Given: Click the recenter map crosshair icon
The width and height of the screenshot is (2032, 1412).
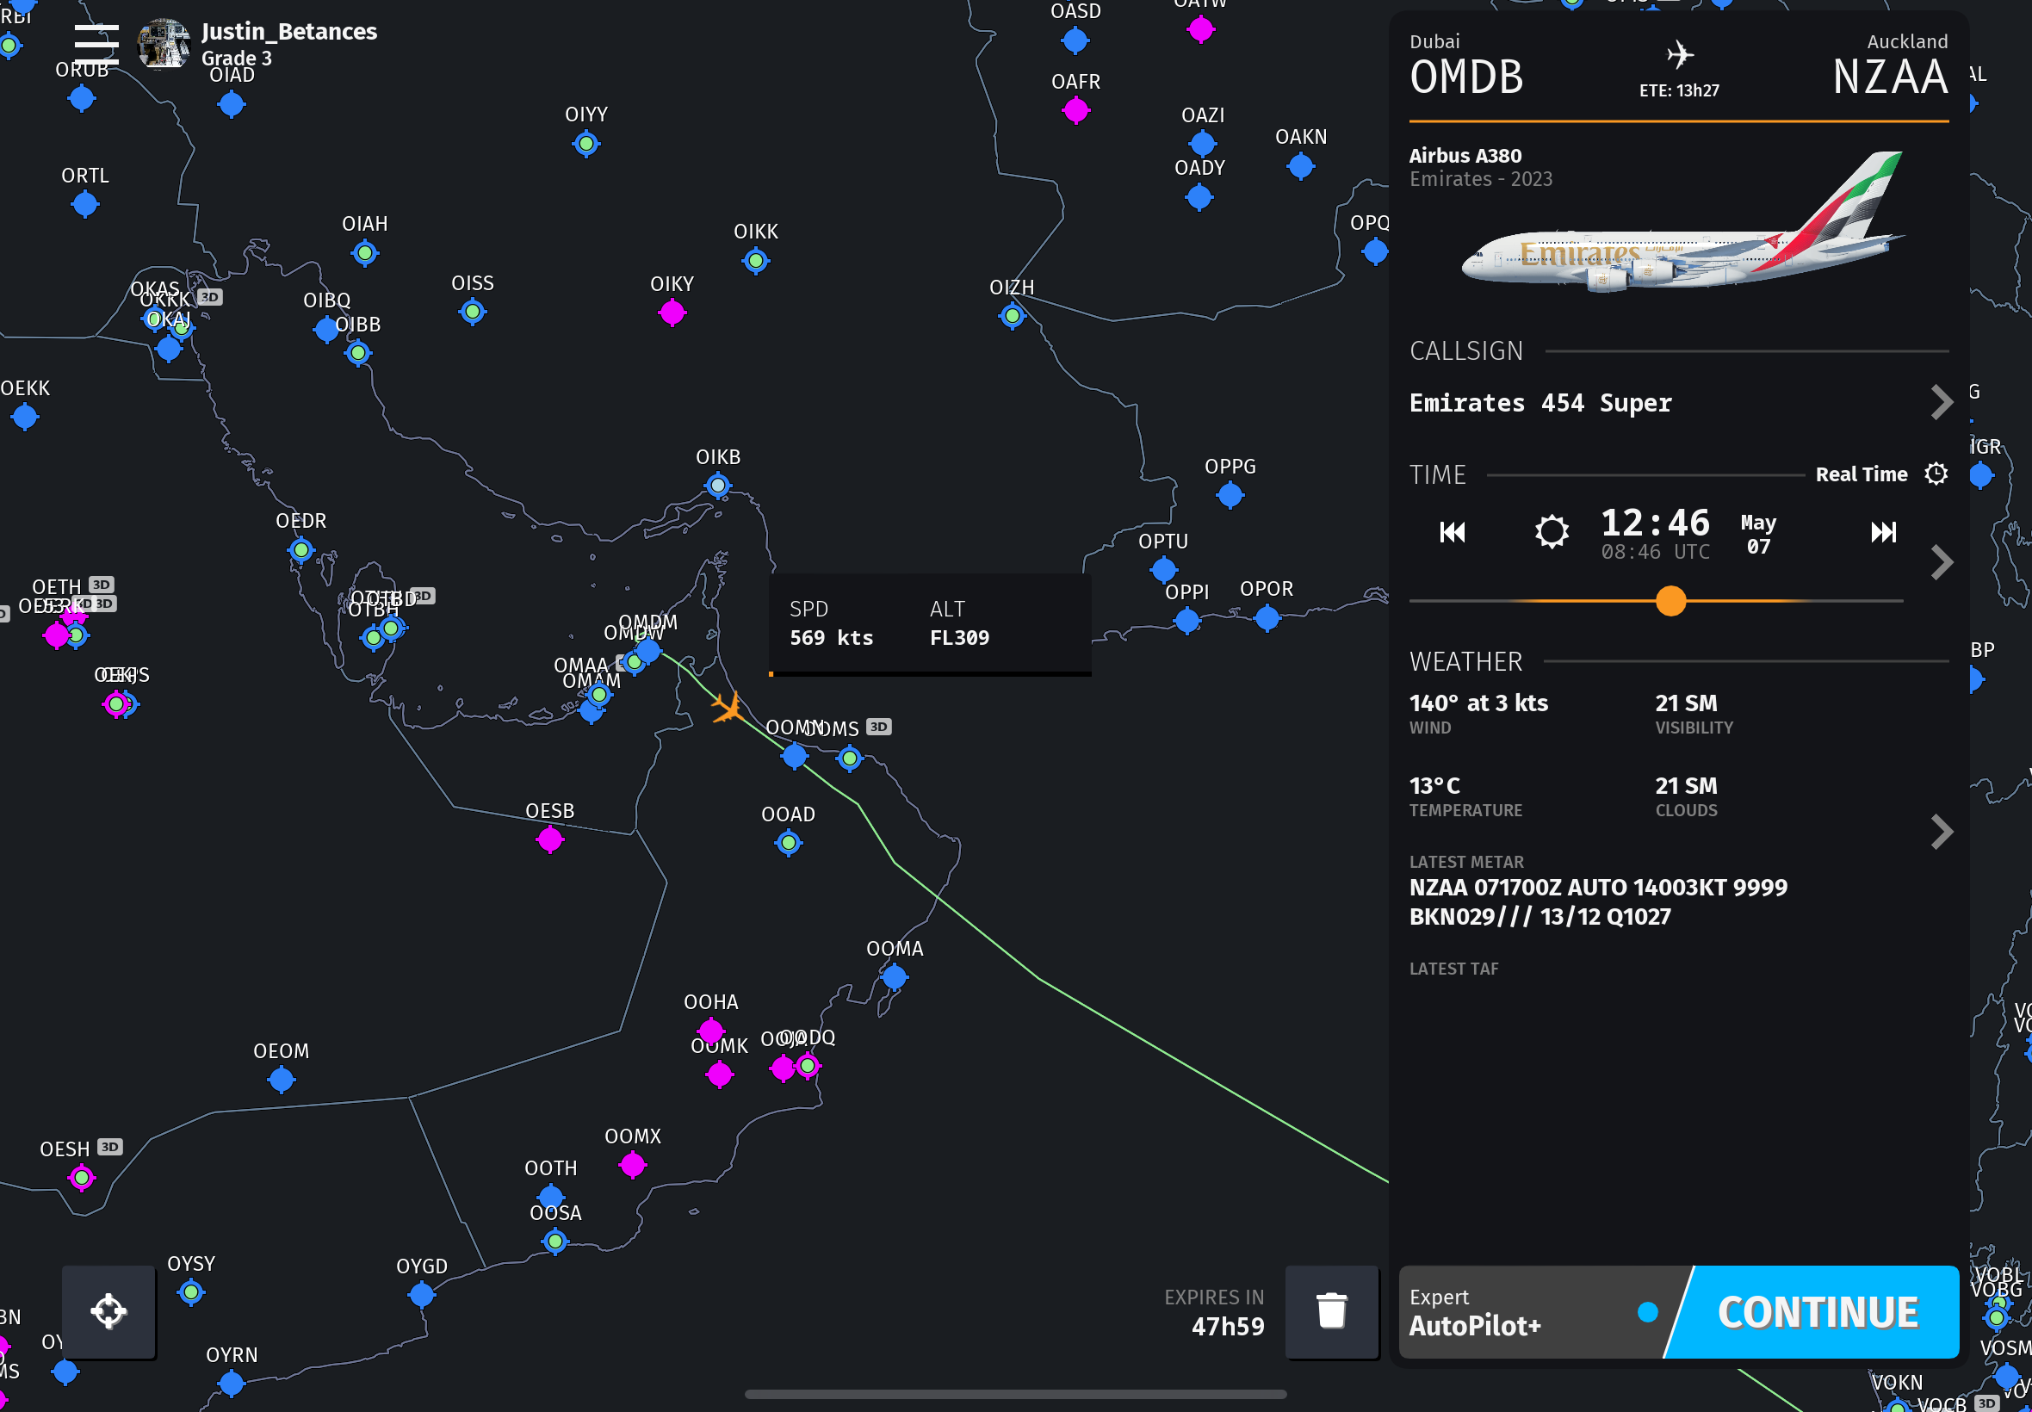Looking at the screenshot, I should (108, 1311).
